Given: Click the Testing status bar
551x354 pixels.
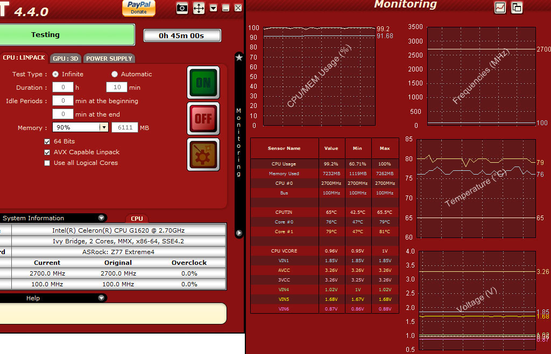Looking at the screenshot, I should [67, 34].
